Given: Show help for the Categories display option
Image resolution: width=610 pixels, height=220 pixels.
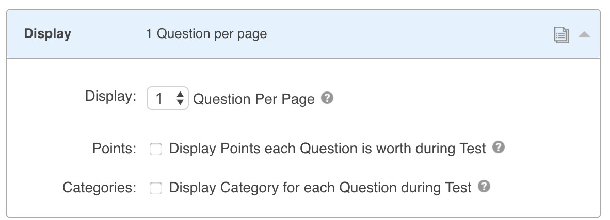Looking at the screenshot, I should 484,187.
